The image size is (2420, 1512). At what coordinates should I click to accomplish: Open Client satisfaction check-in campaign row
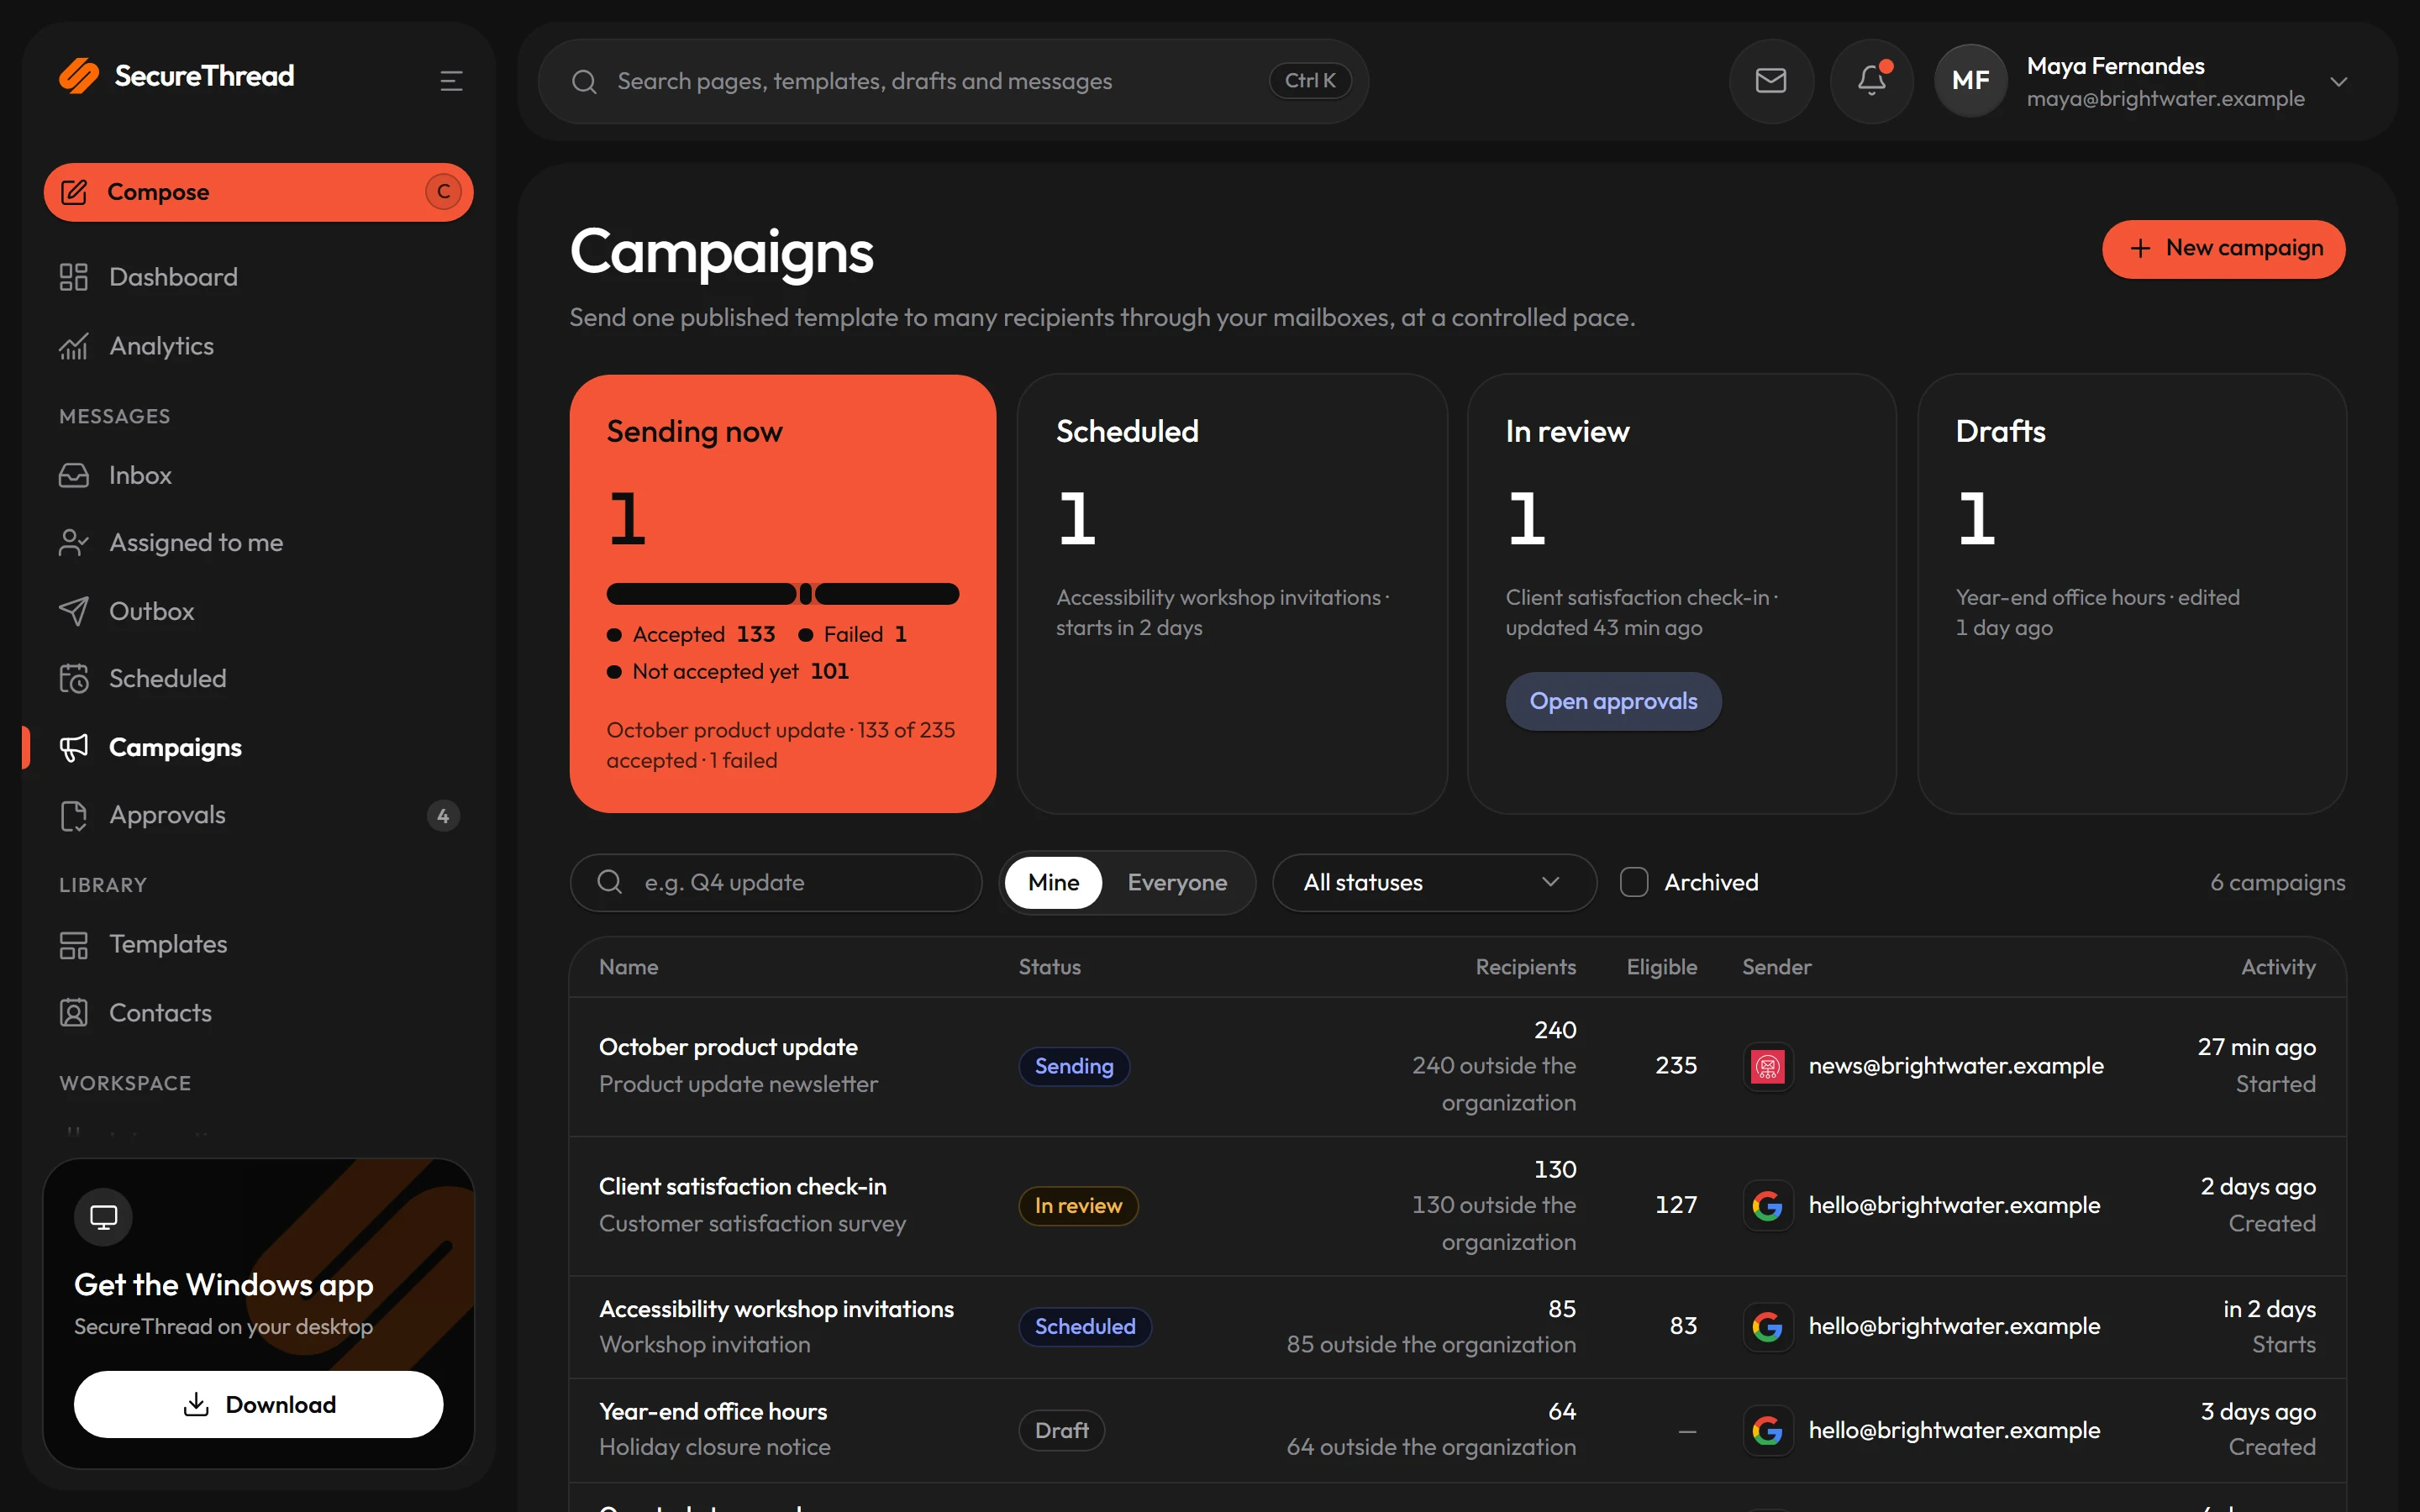[1457, 1206]
